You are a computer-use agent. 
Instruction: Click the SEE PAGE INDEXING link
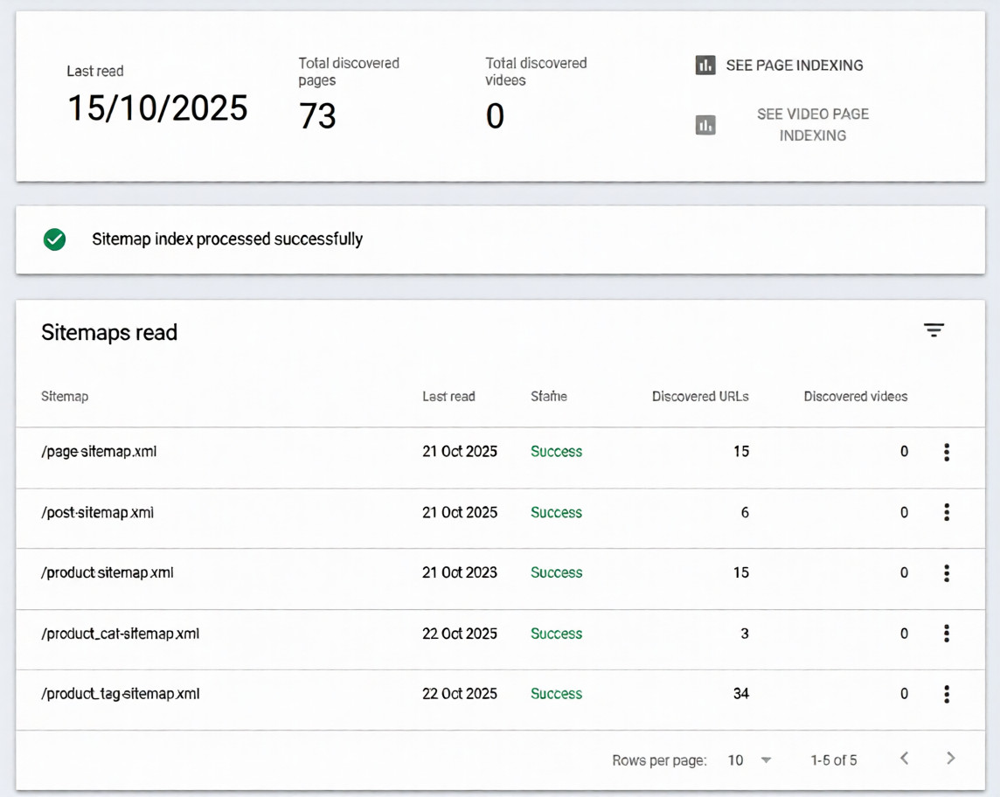tap(792, 65)
